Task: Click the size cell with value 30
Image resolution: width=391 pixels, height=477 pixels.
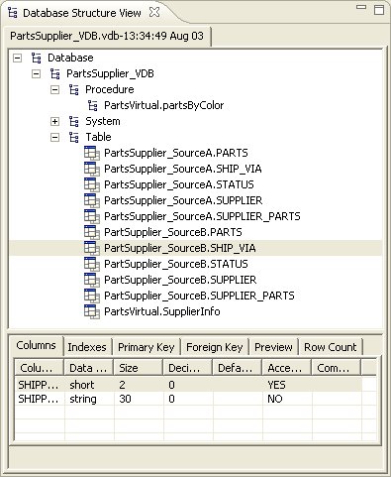Action: (x=125, y=399)
